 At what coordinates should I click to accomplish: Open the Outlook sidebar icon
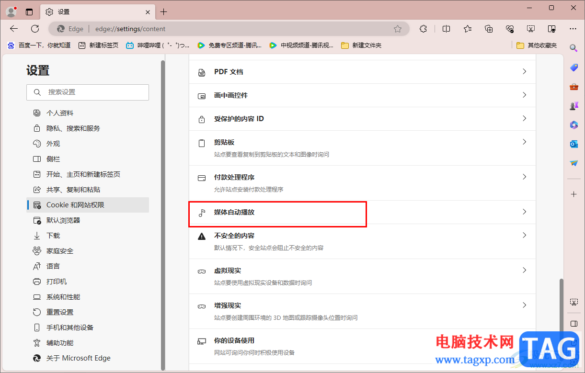pos(574,144)
